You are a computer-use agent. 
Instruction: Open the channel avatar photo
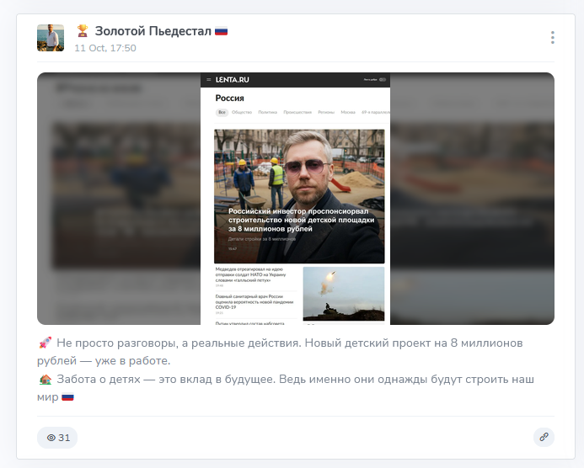pos(51,38)
